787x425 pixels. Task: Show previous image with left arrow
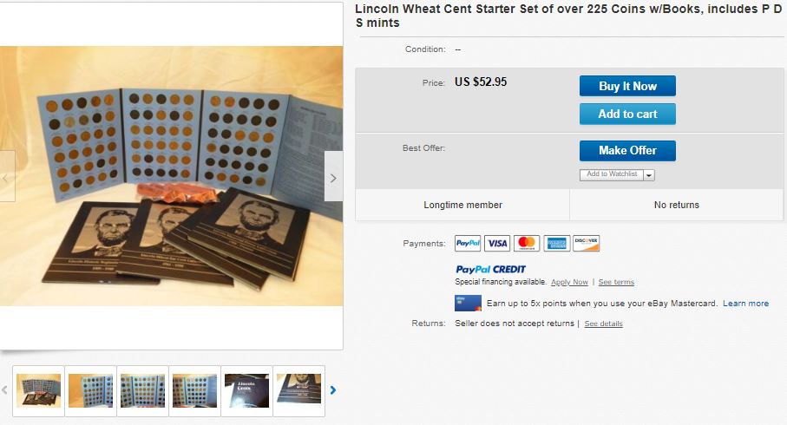[6, 178]
